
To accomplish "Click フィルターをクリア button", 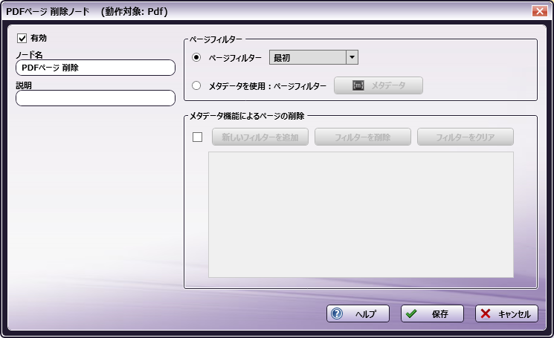I will click(466, 137).
